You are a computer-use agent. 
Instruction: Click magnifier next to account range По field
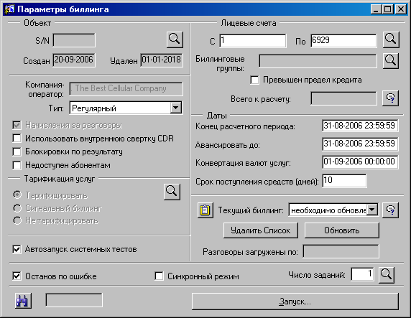click(391, 39)
